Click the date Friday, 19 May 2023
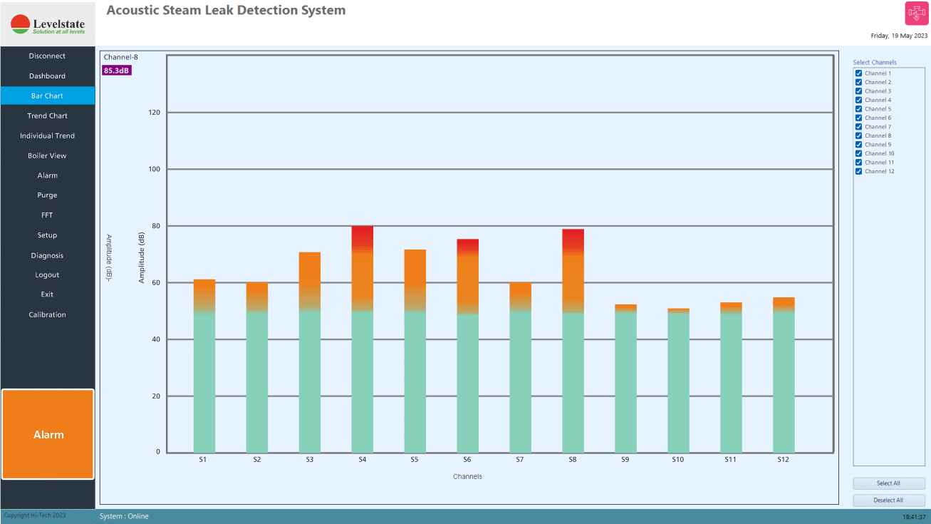 899,36
